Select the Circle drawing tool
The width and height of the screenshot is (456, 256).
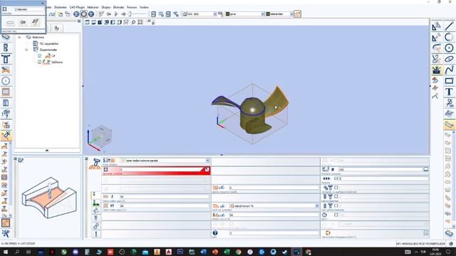449,48
